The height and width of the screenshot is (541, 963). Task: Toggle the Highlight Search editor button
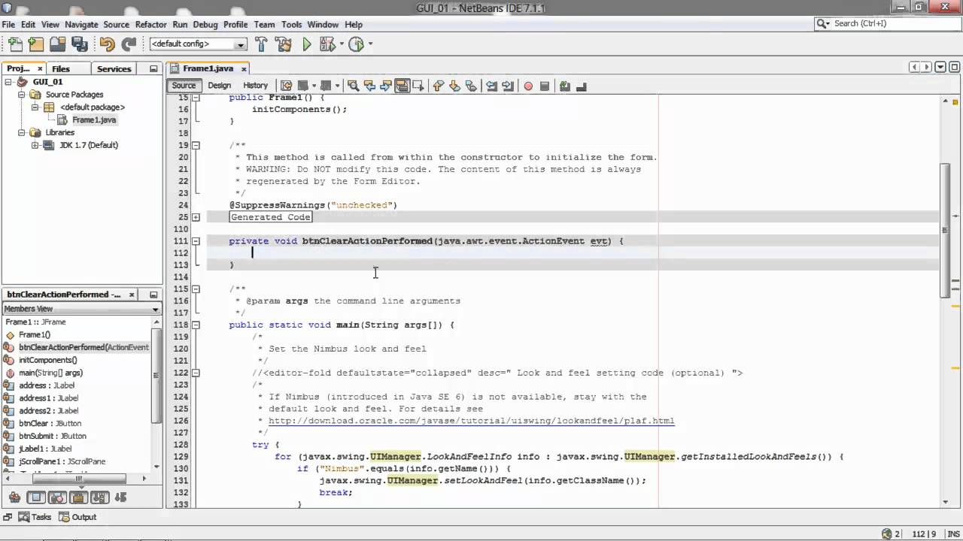[x=403, y=86]
